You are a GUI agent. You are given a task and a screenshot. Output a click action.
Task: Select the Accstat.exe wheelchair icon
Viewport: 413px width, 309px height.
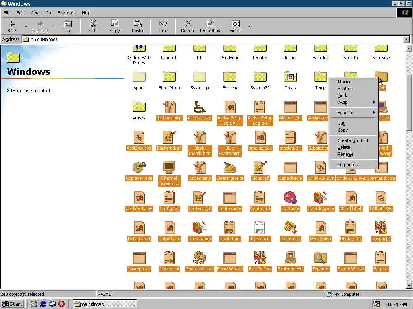[x=199, y=107]
